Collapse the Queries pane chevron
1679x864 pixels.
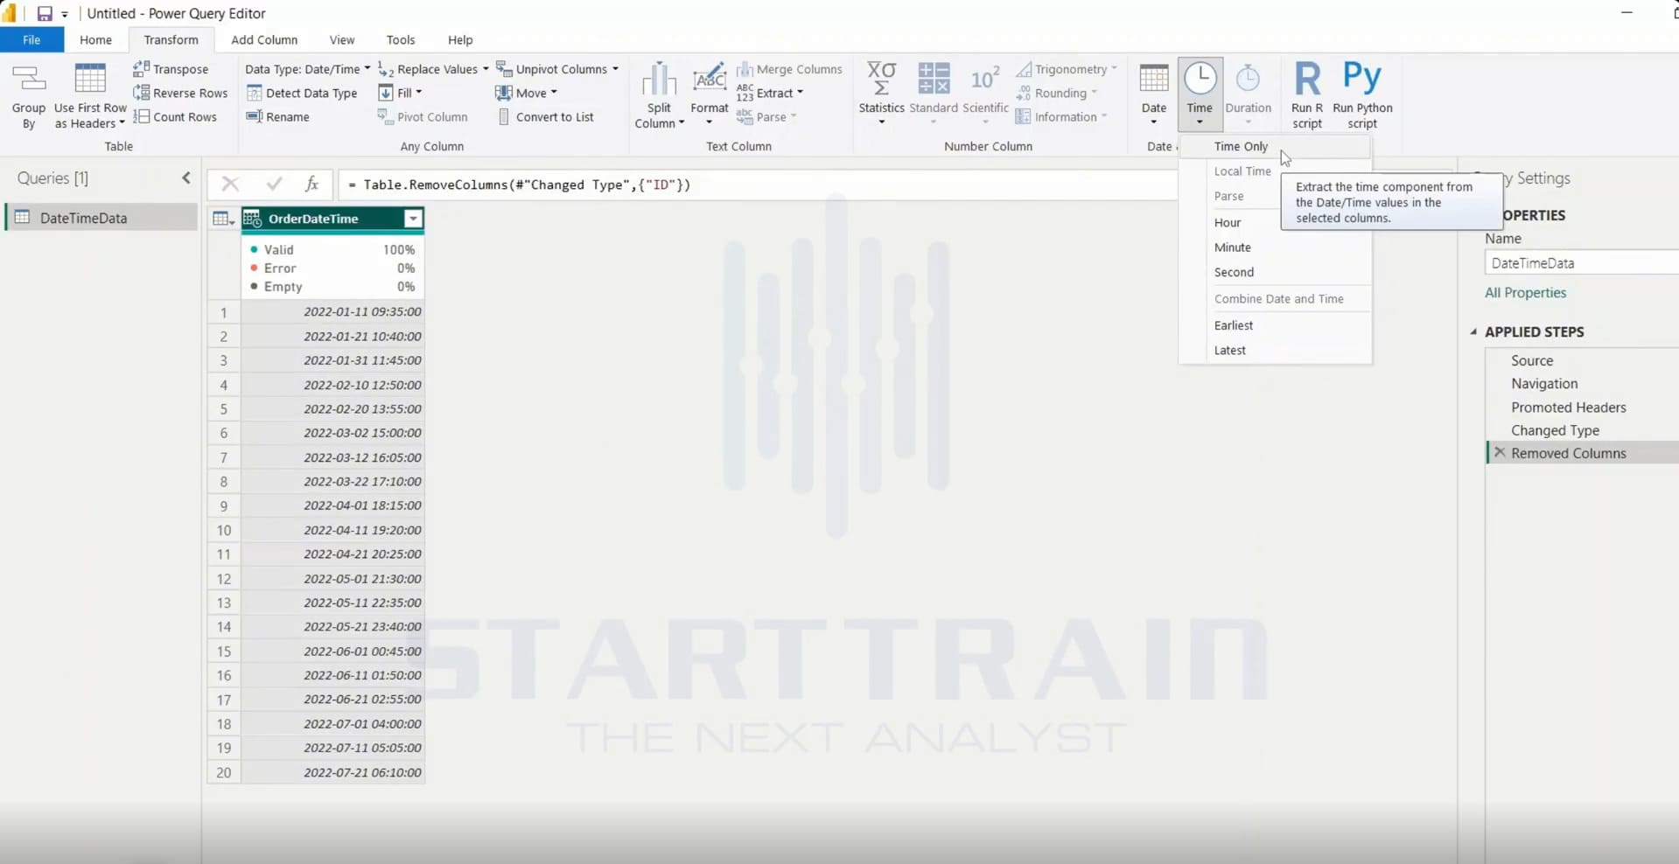pyautogui.click(x=186, y=178)
